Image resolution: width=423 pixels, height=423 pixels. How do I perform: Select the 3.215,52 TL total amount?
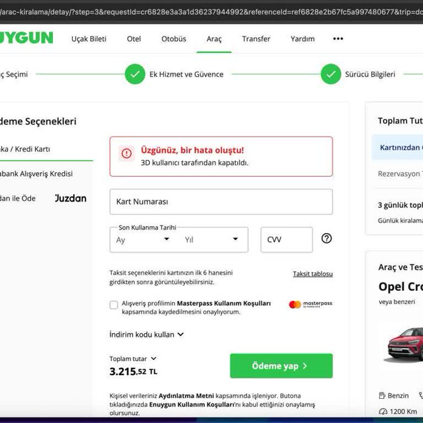[x=133, y=372]
